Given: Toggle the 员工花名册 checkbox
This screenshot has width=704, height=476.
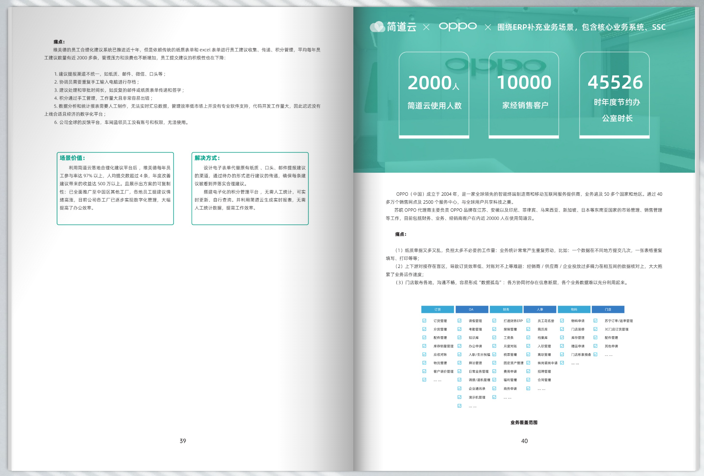Looking at the screenshot, I should (x=528, y=321).
